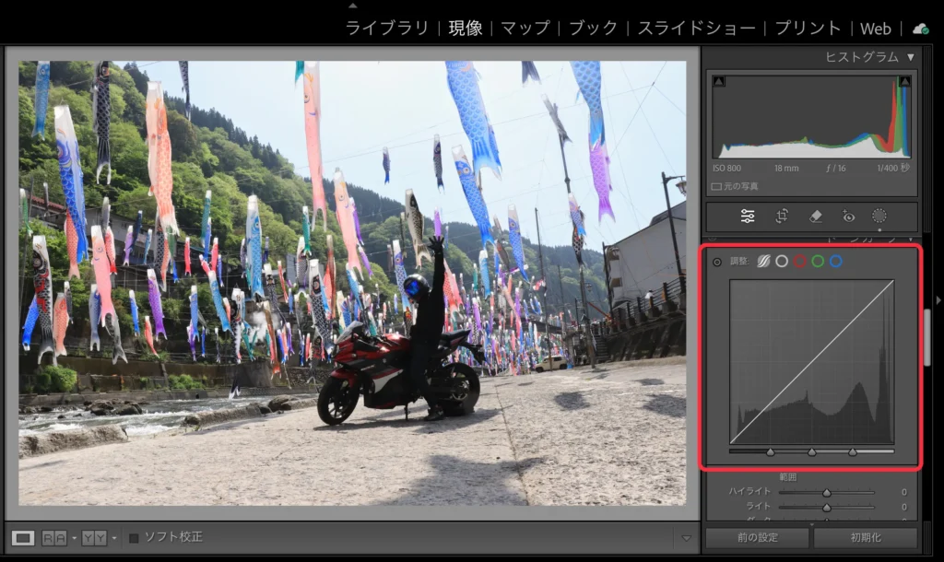Screen dimensions: 944x562
Task: Toggle the 元の写真 original photo checkbox
Action: pyautogui.click(x=716, y=186)
